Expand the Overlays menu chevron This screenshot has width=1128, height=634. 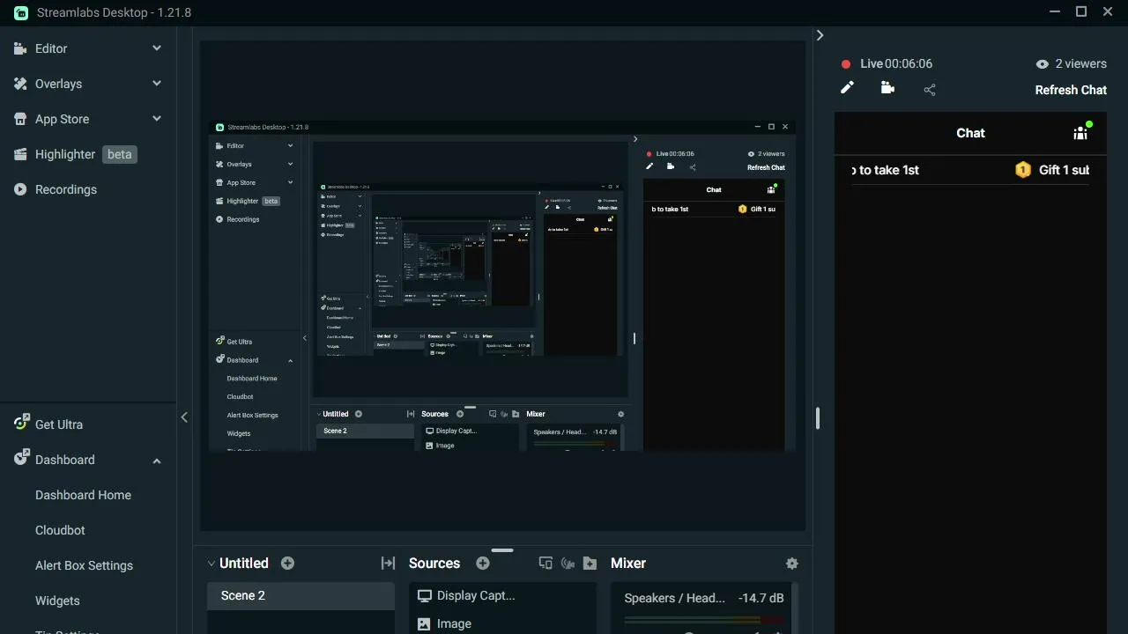pos(157,84)
